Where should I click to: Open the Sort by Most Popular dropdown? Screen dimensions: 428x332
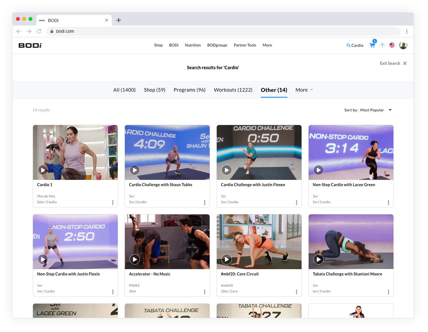tap(376, 110)
